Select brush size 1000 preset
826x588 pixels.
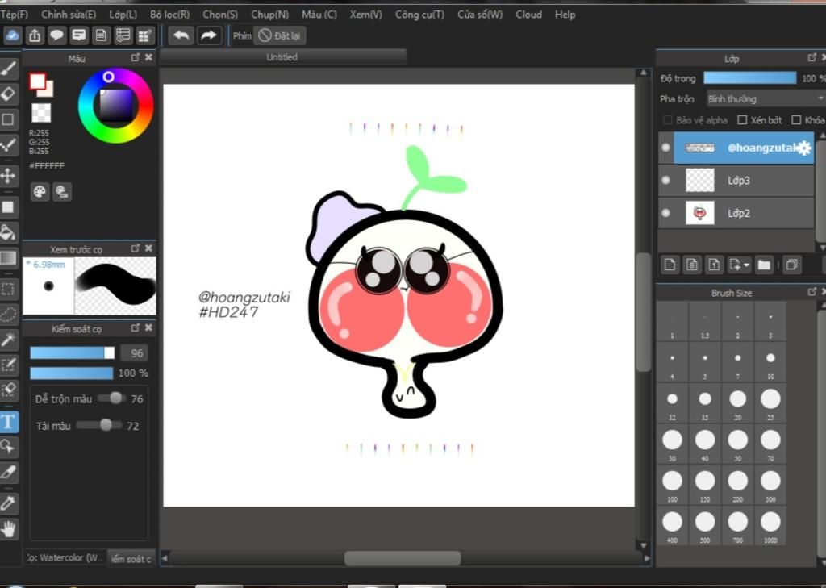point(770,526)
